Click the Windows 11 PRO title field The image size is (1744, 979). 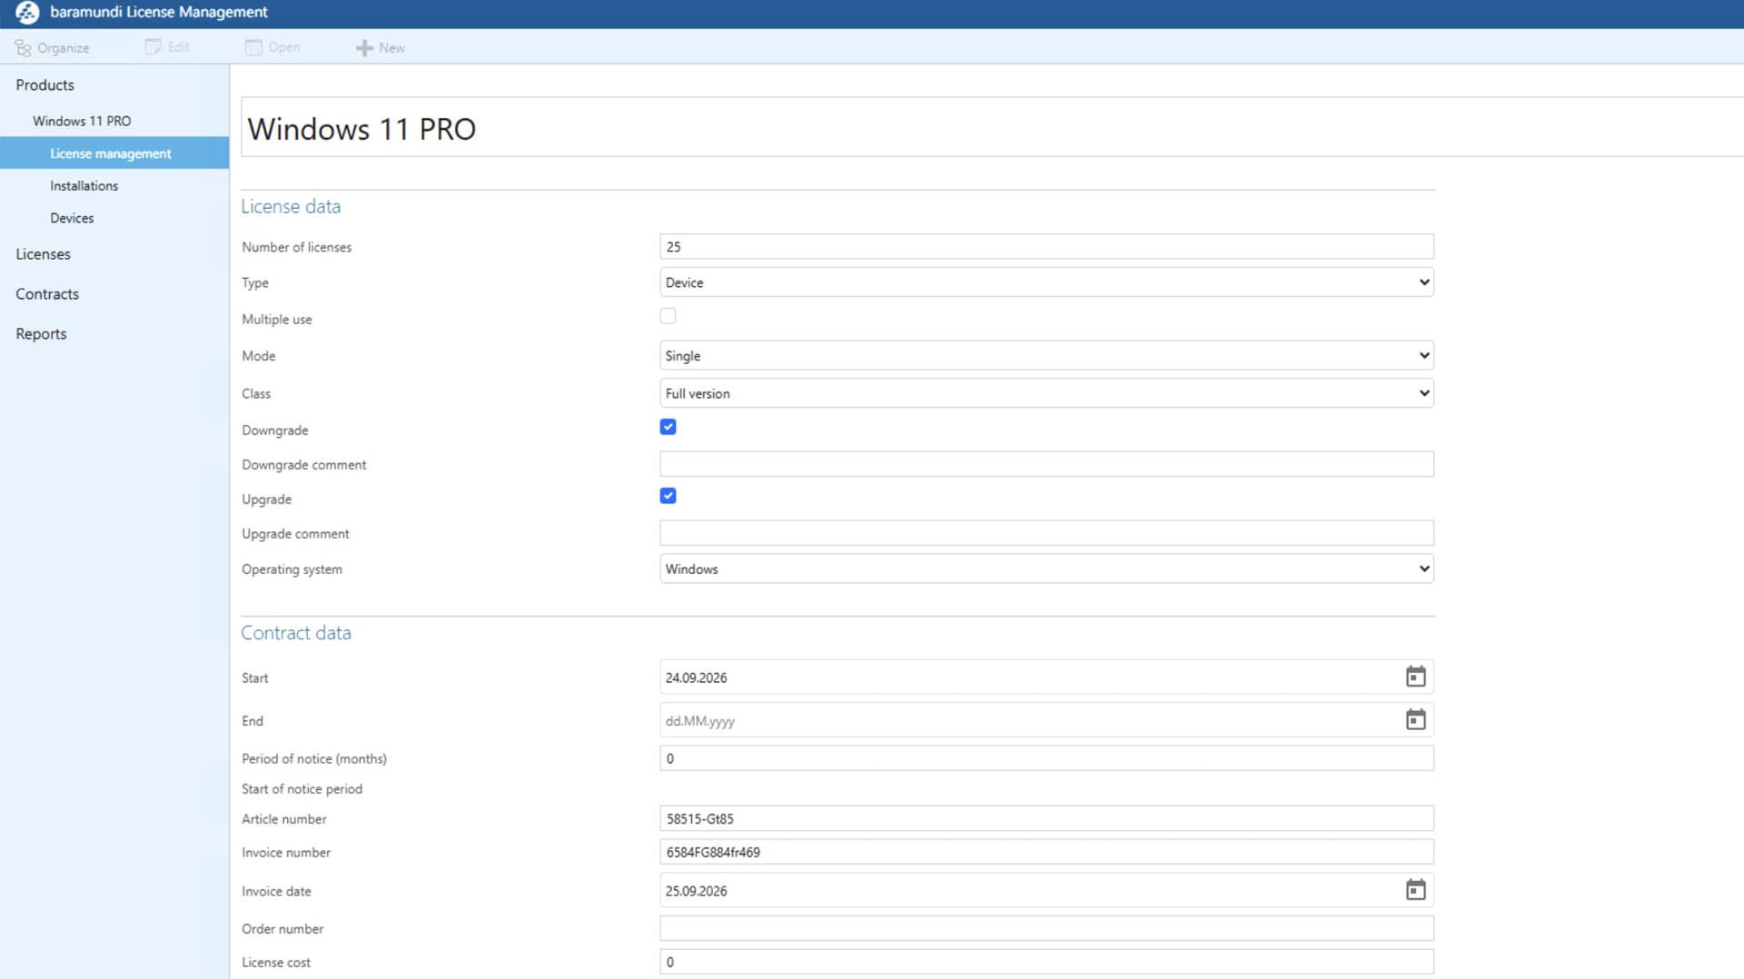(x=992, y=127)
